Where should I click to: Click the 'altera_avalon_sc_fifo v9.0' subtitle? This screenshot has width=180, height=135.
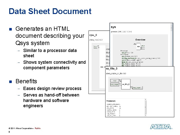click(x=116, y=73)
